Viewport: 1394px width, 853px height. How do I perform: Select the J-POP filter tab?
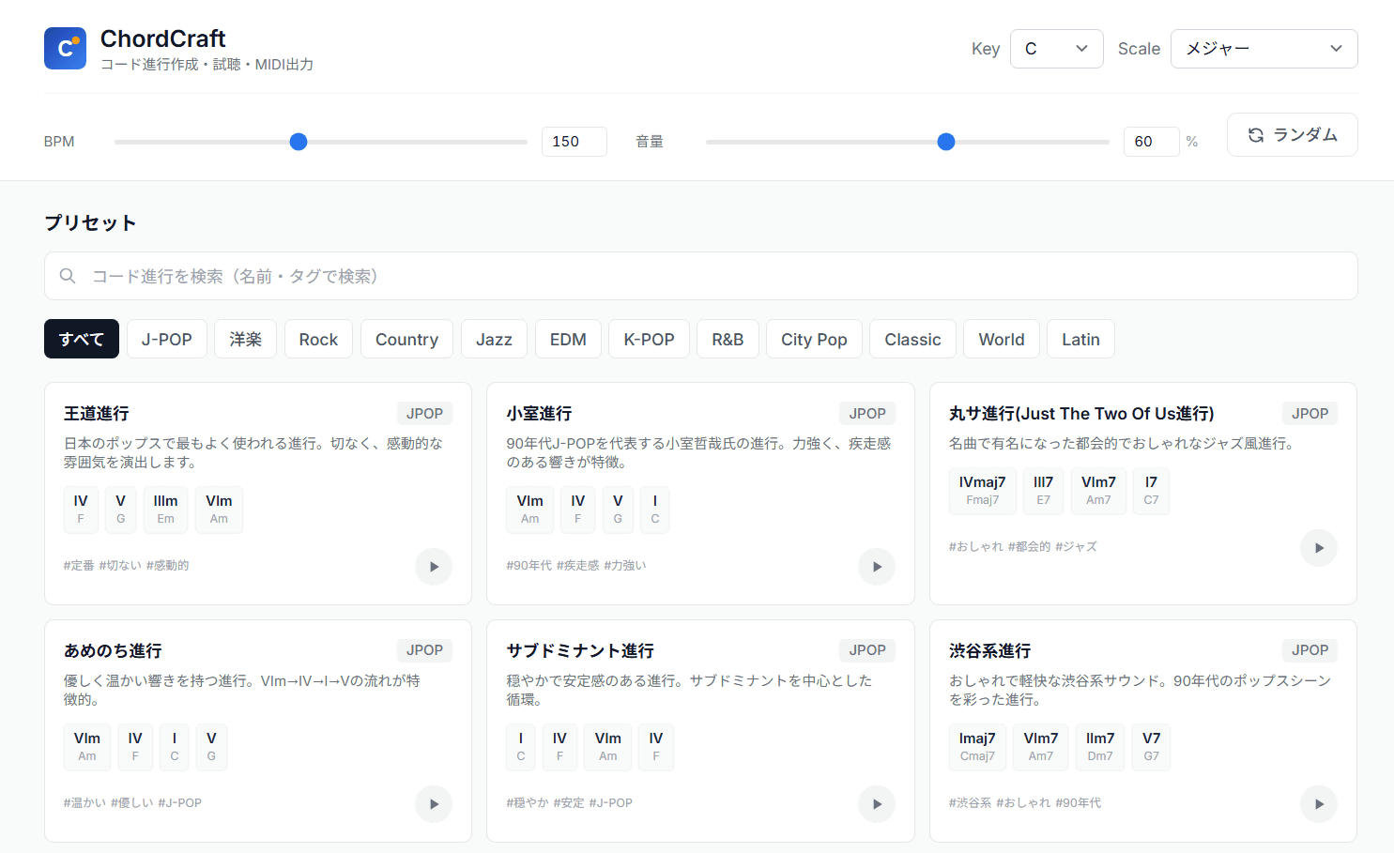point(167,340)
